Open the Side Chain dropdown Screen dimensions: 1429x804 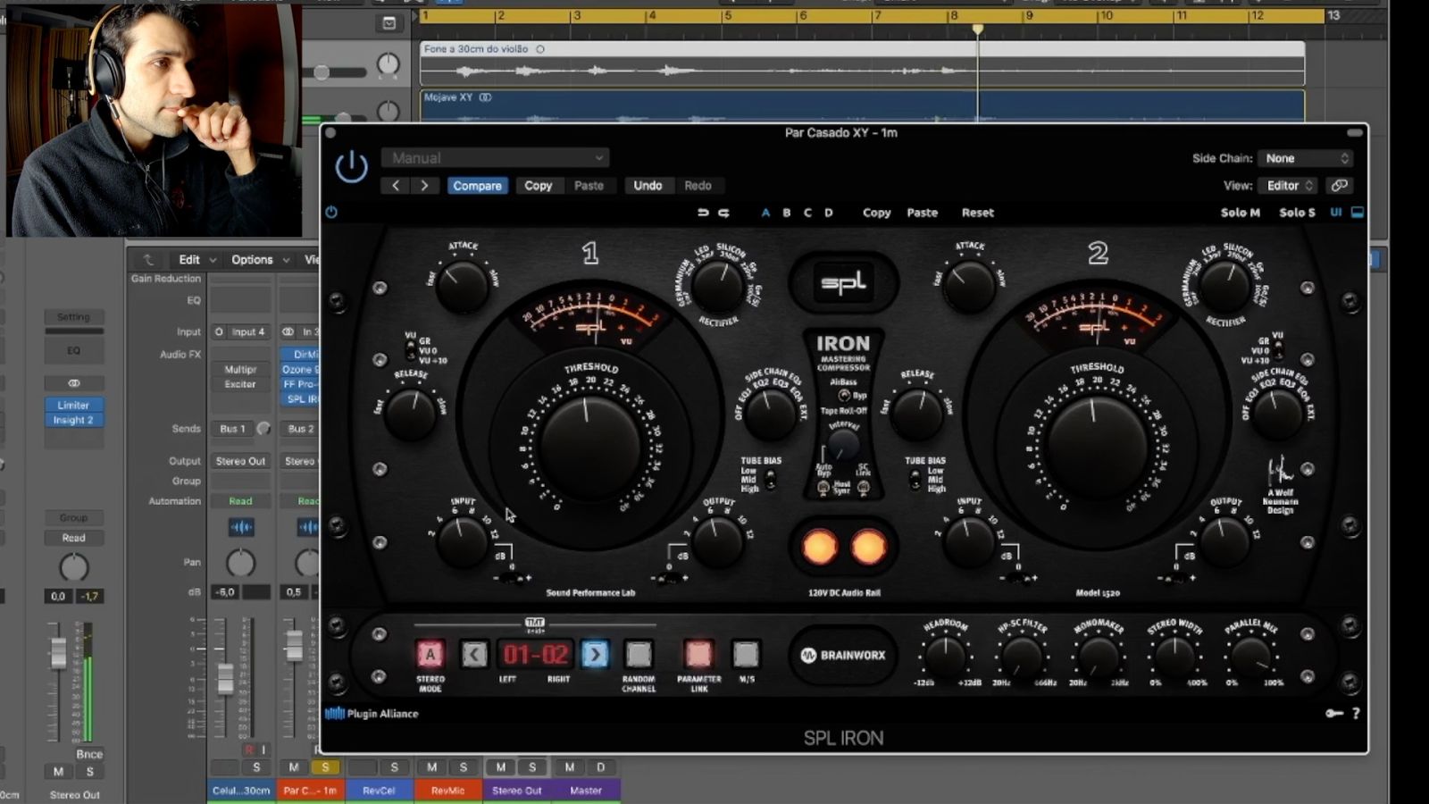(x=1305, y=158)
